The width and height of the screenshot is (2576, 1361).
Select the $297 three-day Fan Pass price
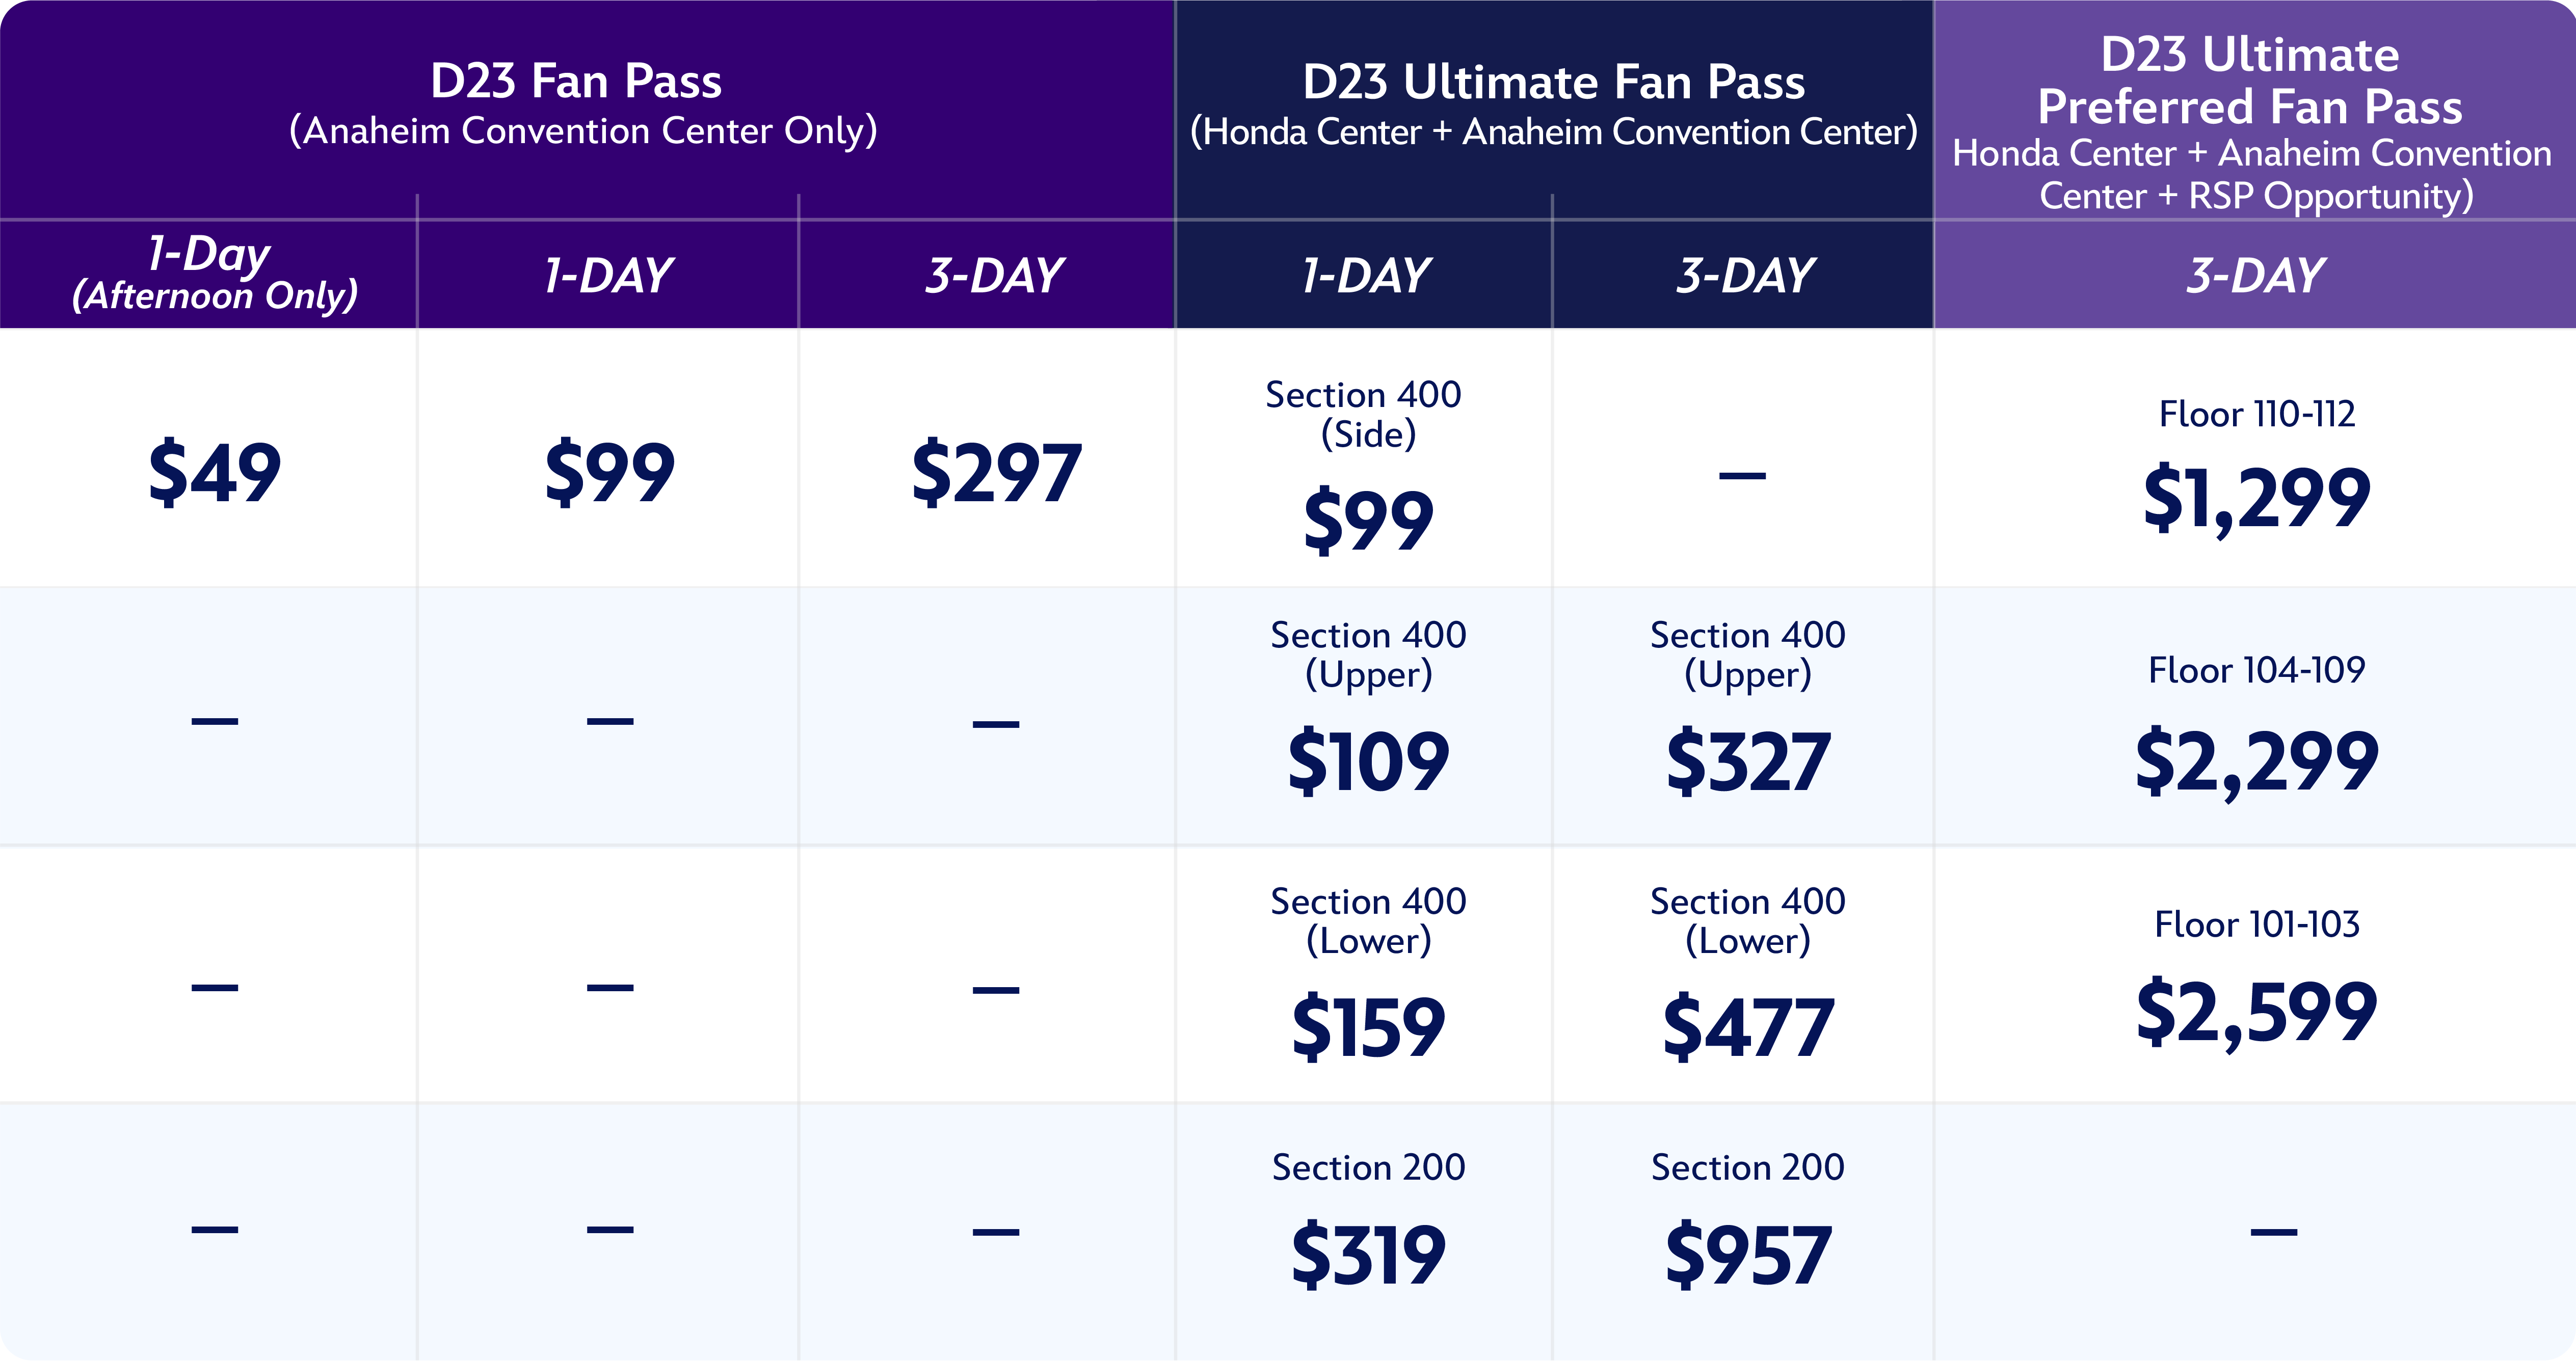(x=996, y=472)
